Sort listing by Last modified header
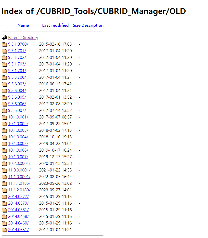208x238 pixels. click(x=55, y=25)
